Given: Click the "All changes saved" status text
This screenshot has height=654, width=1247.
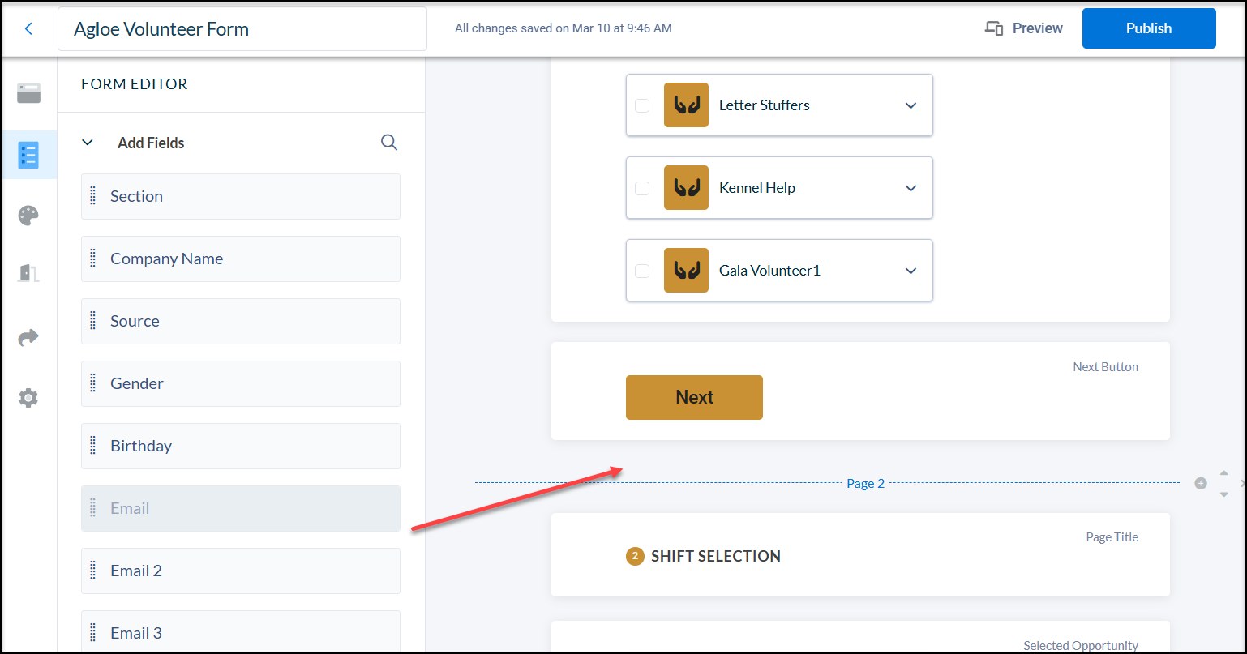Looking at the screenshot, I should 564,28.
